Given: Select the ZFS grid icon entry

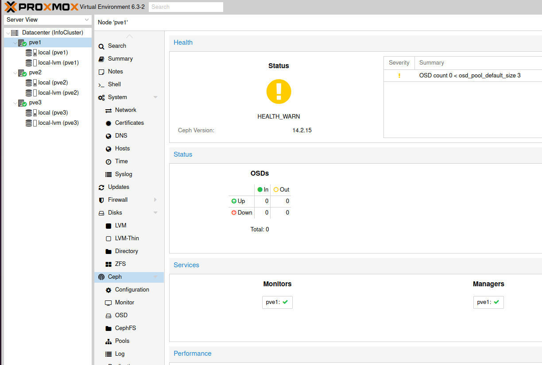Looking at the screenshot, I should coord(108,264).
